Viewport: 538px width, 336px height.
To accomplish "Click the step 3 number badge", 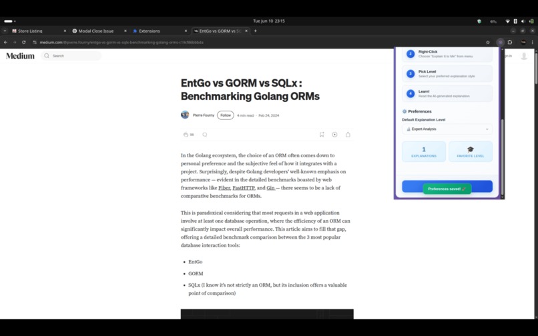I will point(411,74).
